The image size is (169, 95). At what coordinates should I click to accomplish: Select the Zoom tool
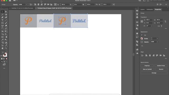[x=6, y=48]
